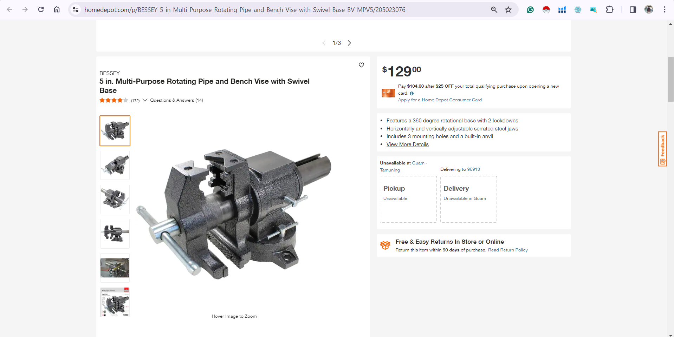
Task: Click the $129.00 price
Action: pyautogui.click(x=402, y=71)
